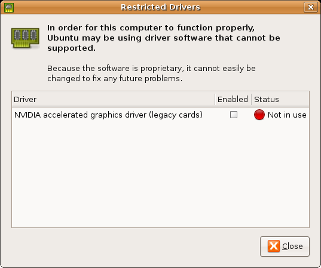Click the divider between the Driver and Enabled columns

(215, 99)
